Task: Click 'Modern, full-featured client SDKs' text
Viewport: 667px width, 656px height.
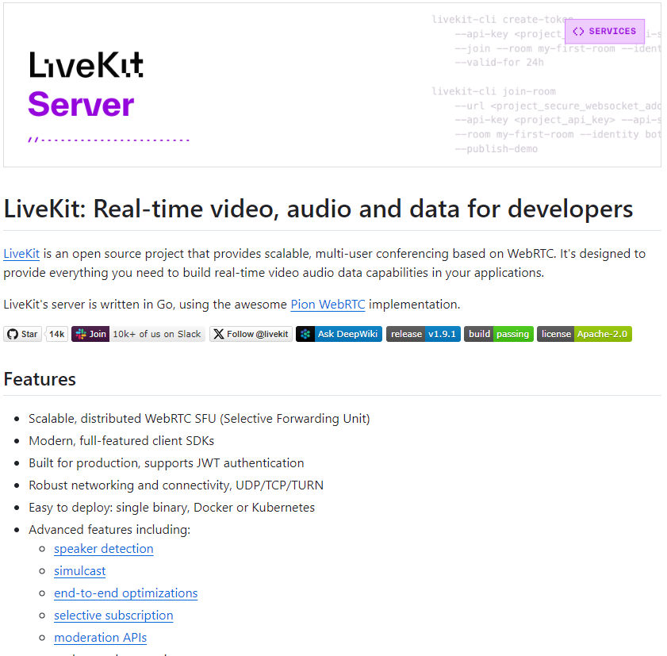Action: pyautogui.click(x=121, y=440)
